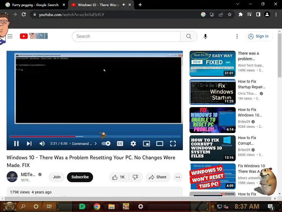Close the Google Search tab
This screenshot has width=282, height=212.
tap(64, 5)
